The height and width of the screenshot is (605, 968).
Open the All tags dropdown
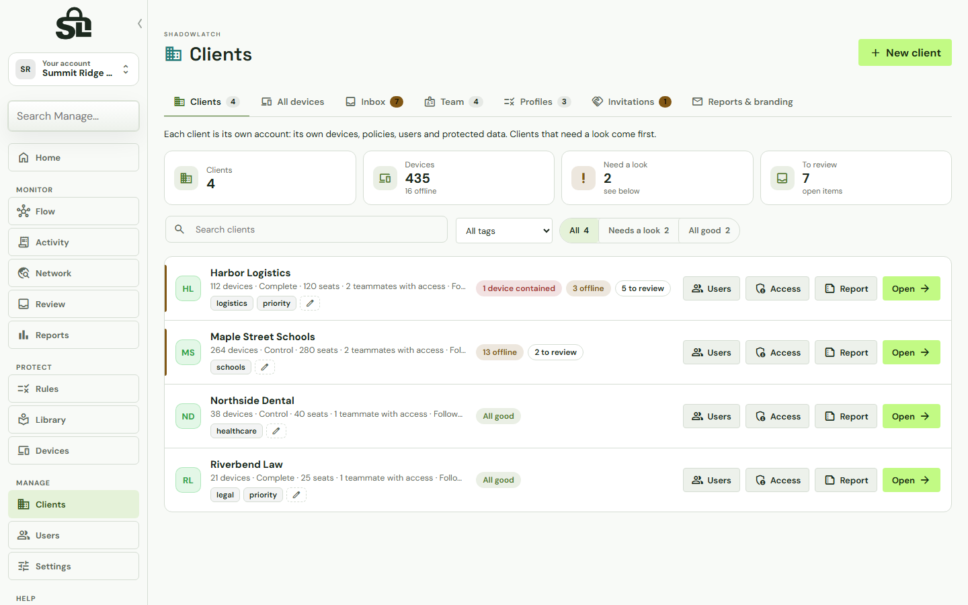(504, 231)
